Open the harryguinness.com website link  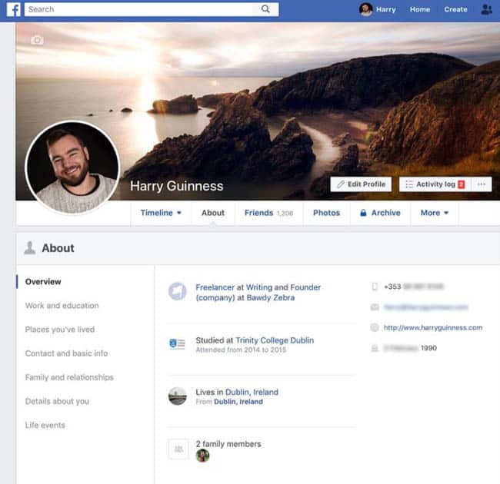[x=432, y=327]
